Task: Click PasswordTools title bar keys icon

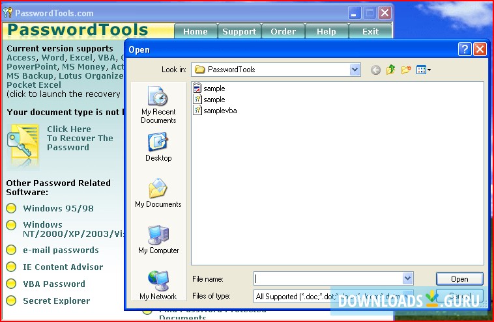Action: [8, 13]
